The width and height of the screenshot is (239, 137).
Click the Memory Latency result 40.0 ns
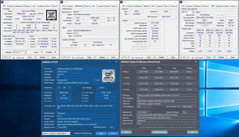coord(189,72)
